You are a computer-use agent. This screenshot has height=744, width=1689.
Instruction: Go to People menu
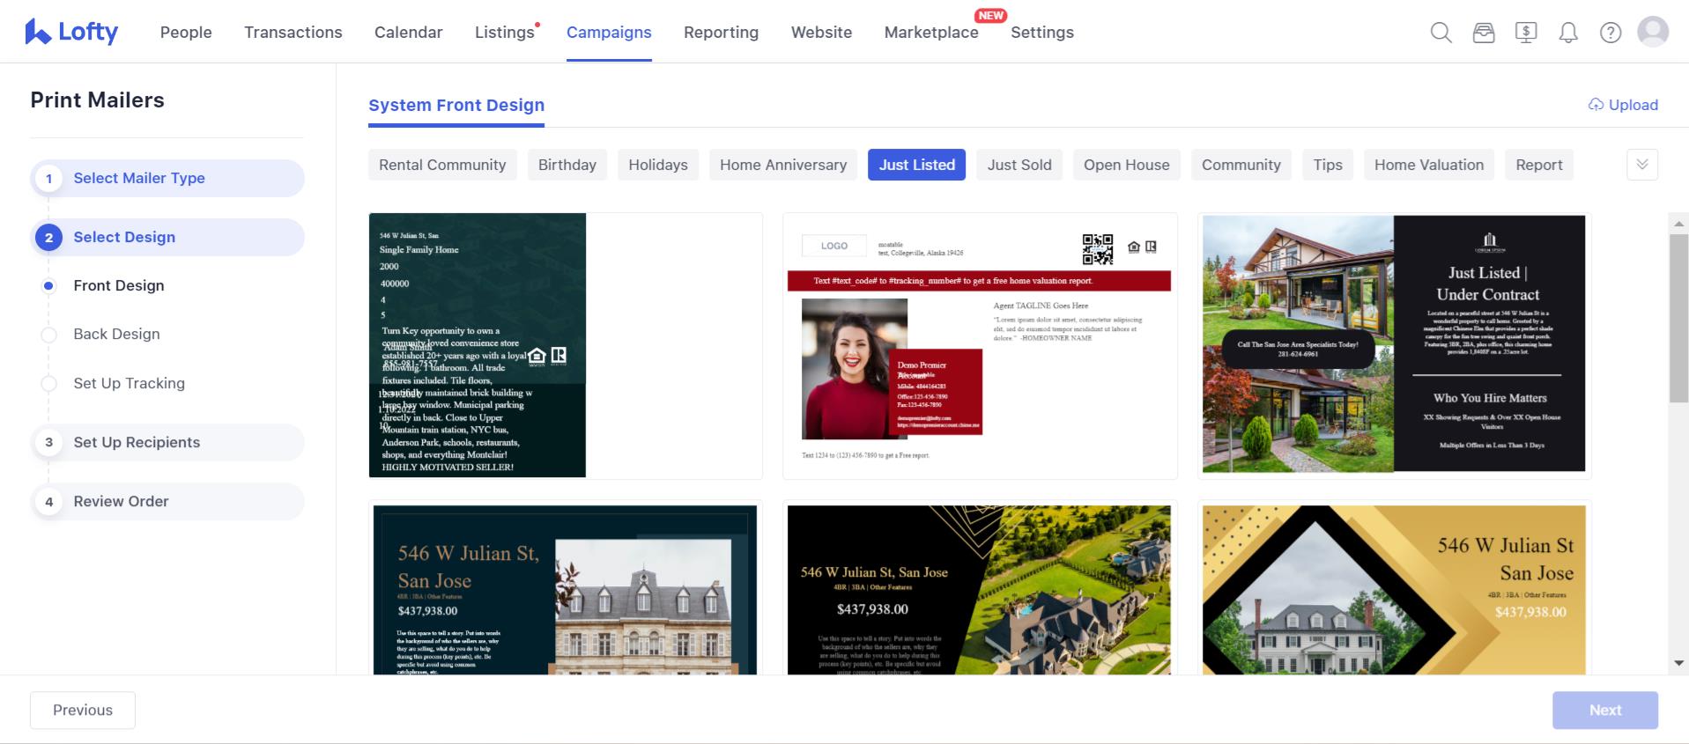[186, 33]
